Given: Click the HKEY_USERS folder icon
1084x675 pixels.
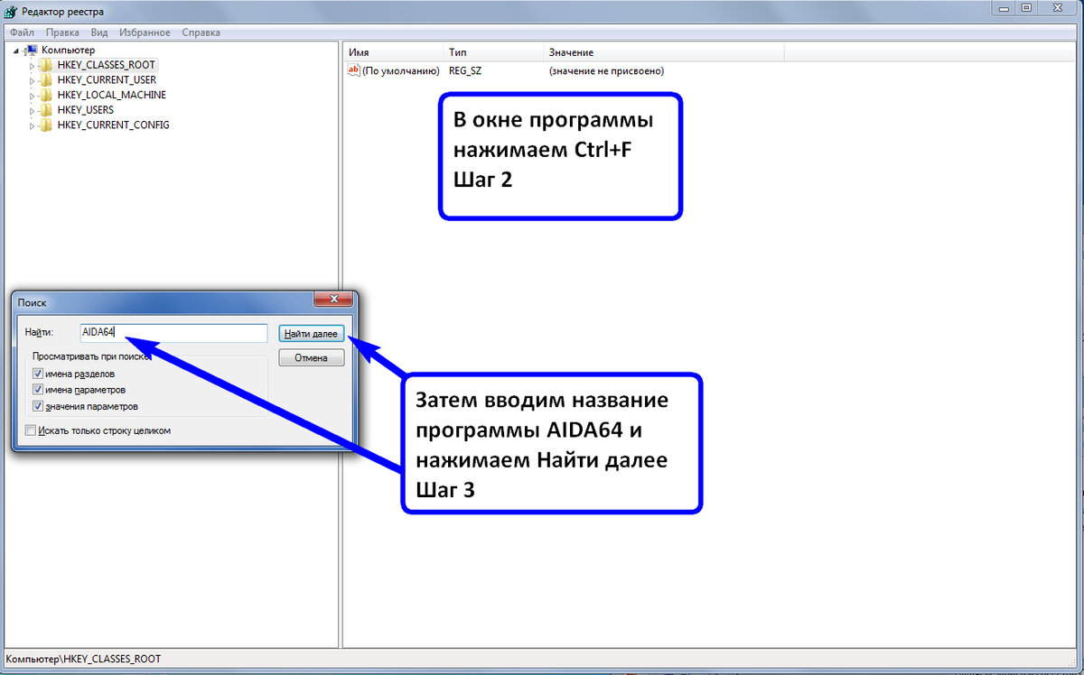Looking at the screenshot, I should (x=47, y=110).
